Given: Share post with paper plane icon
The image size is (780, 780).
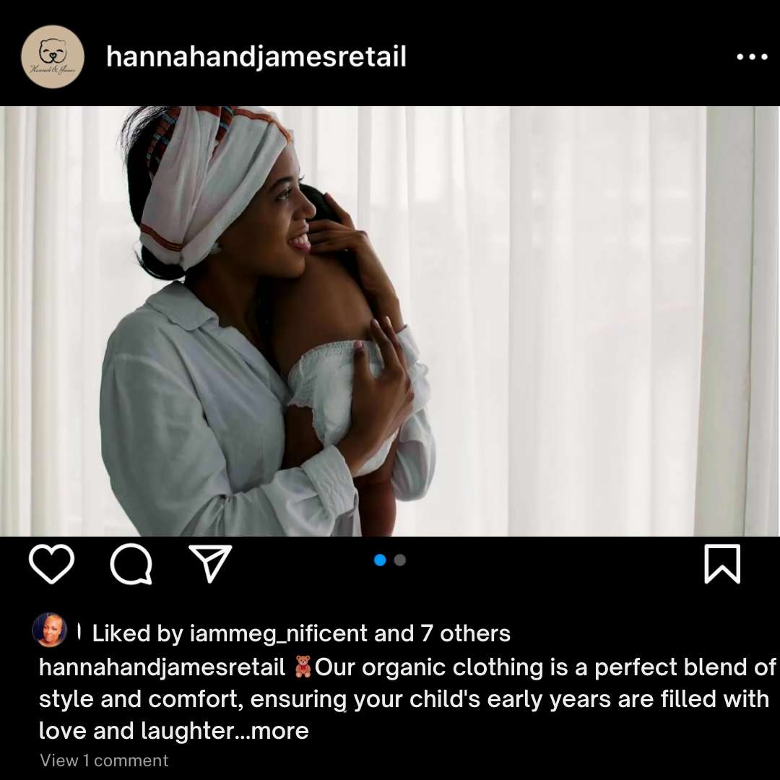Looking at the screenshot, I should pos(210,563).
